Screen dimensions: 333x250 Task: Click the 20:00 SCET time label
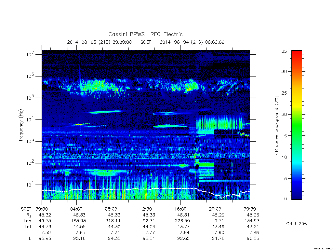[x=215, y=209]
